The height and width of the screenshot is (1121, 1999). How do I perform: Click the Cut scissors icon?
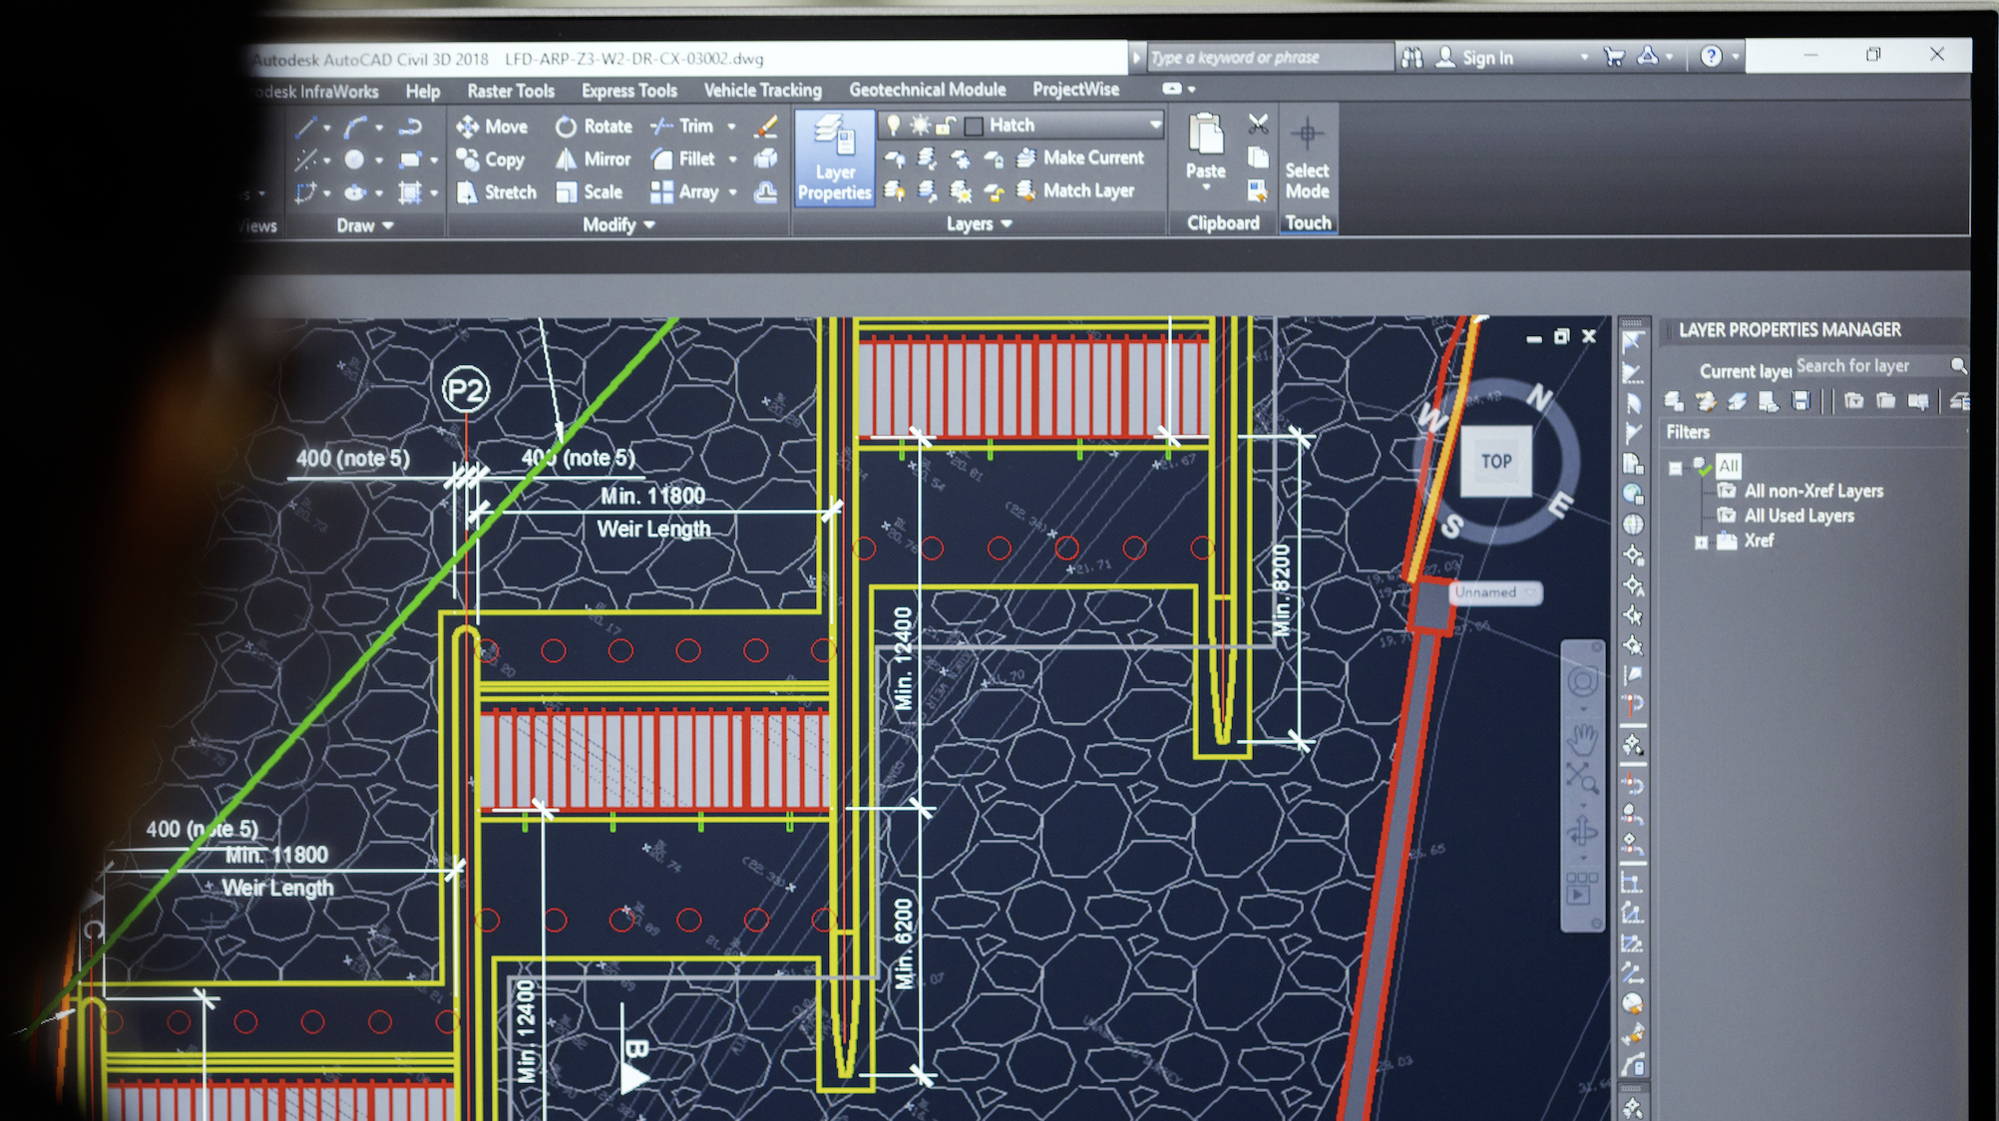(1258, 125)
